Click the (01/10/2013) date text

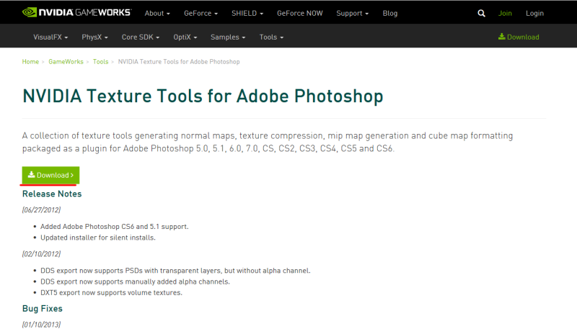click(x=41, y=325)
